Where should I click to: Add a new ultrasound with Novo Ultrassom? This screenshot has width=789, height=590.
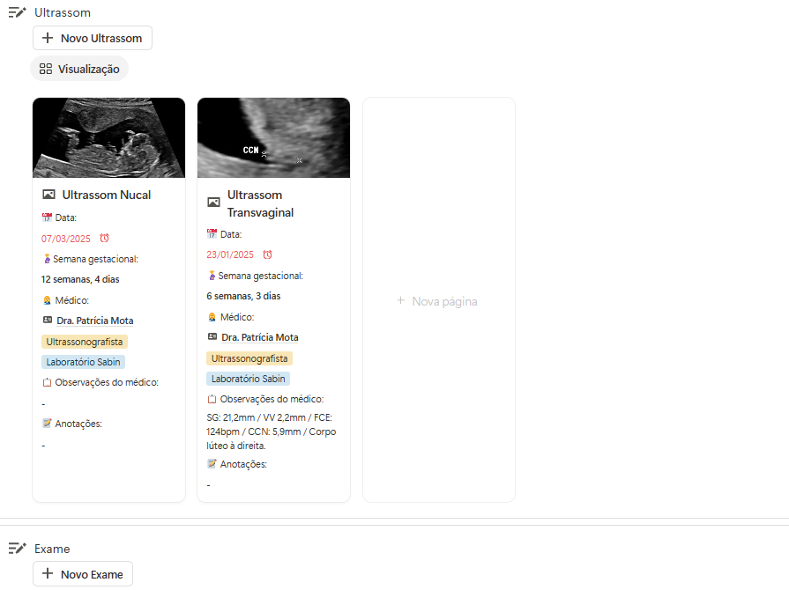(x=93, y=38)
